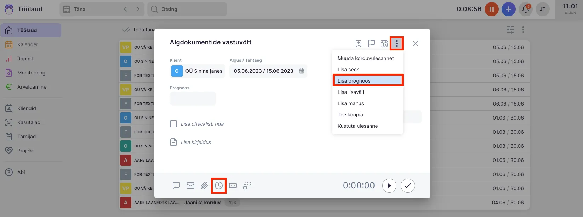Screen dimensions: 583x217
Task: Click the calendar-clock icon in task header
Action: click(x=384, y=43)
